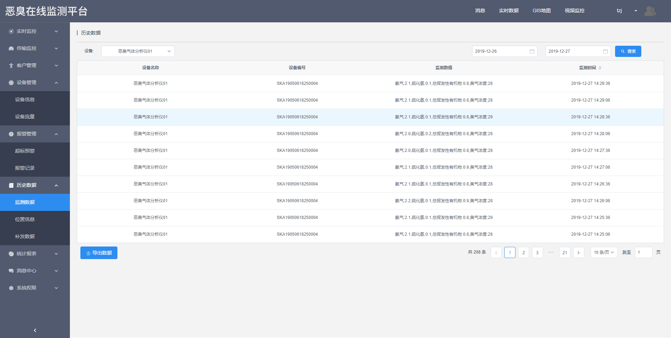
Task: Select 设备信息 submenu item
Action: pos(35,100)
